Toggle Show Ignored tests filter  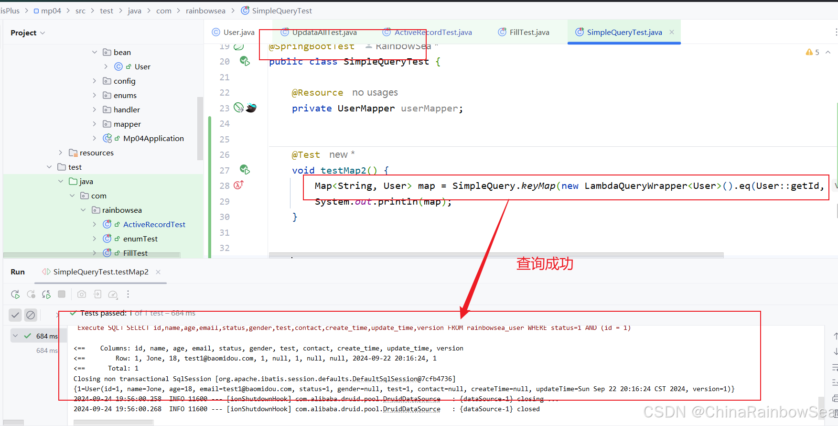tap(31, 315)
